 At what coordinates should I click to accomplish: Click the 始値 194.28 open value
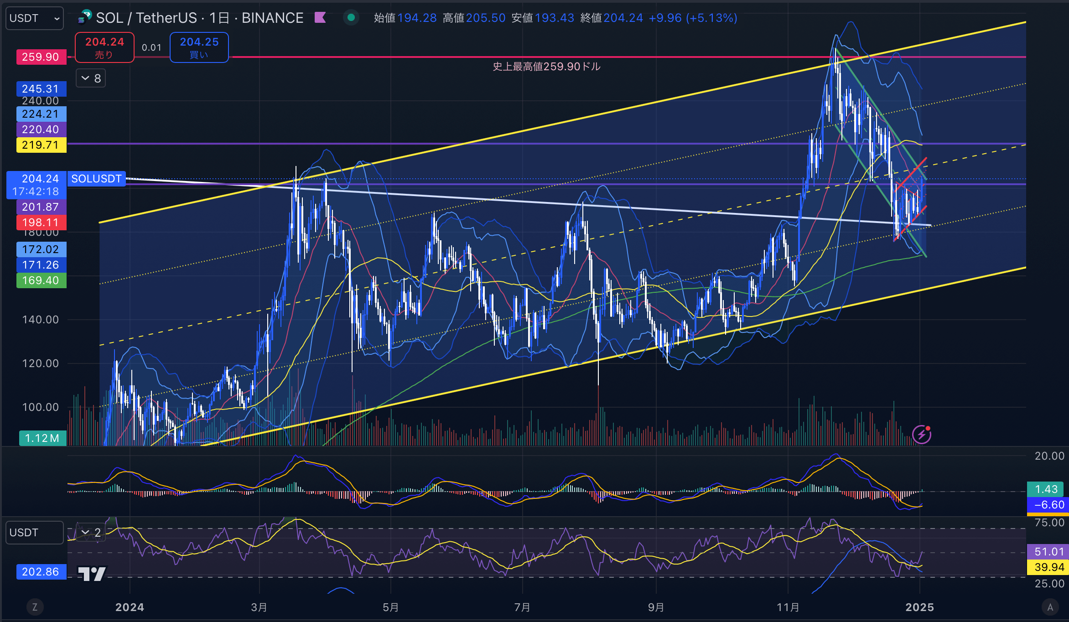(x=405, y=18)
